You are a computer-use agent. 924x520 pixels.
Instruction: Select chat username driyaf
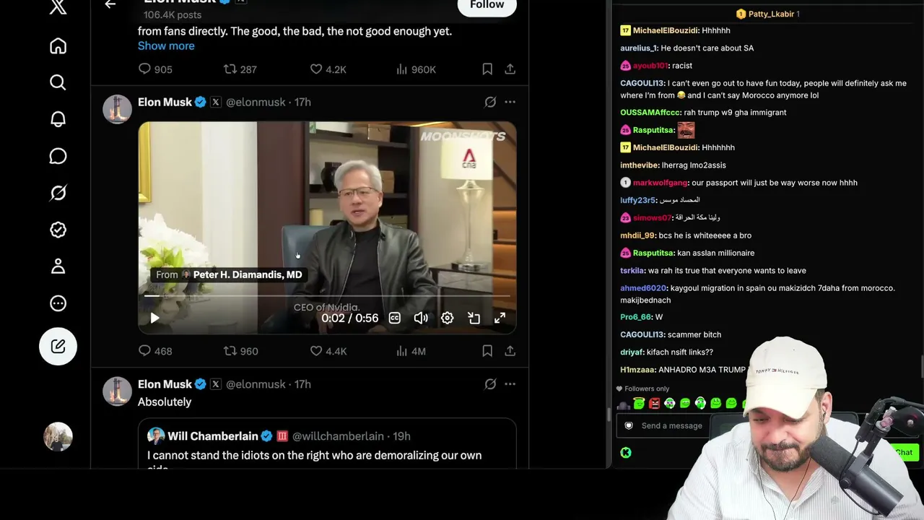(x=632, y=352)
